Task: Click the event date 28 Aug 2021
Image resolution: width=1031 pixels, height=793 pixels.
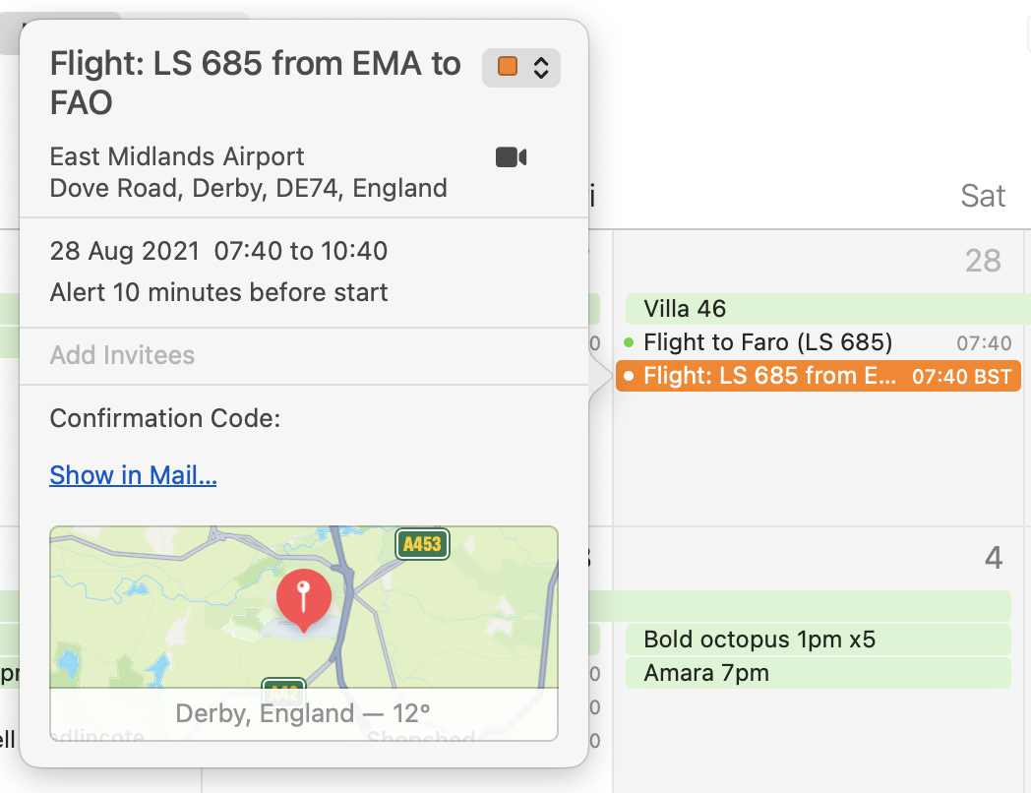Action: pyautogui.click(x=125, y=251)
